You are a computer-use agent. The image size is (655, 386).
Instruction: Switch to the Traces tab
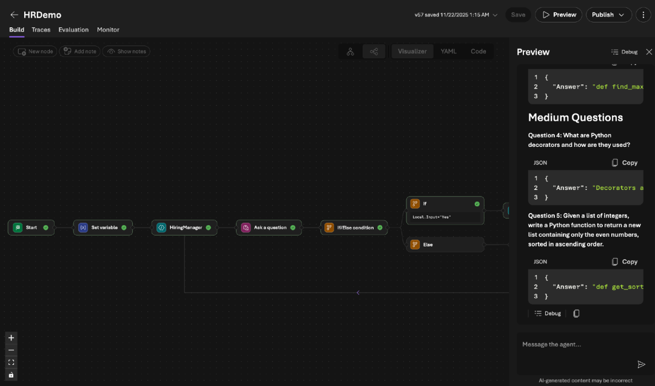41,30
